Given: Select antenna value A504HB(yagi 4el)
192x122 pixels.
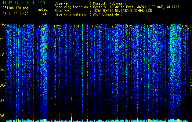Looking at the screenshot, I should tap(108, 14).
